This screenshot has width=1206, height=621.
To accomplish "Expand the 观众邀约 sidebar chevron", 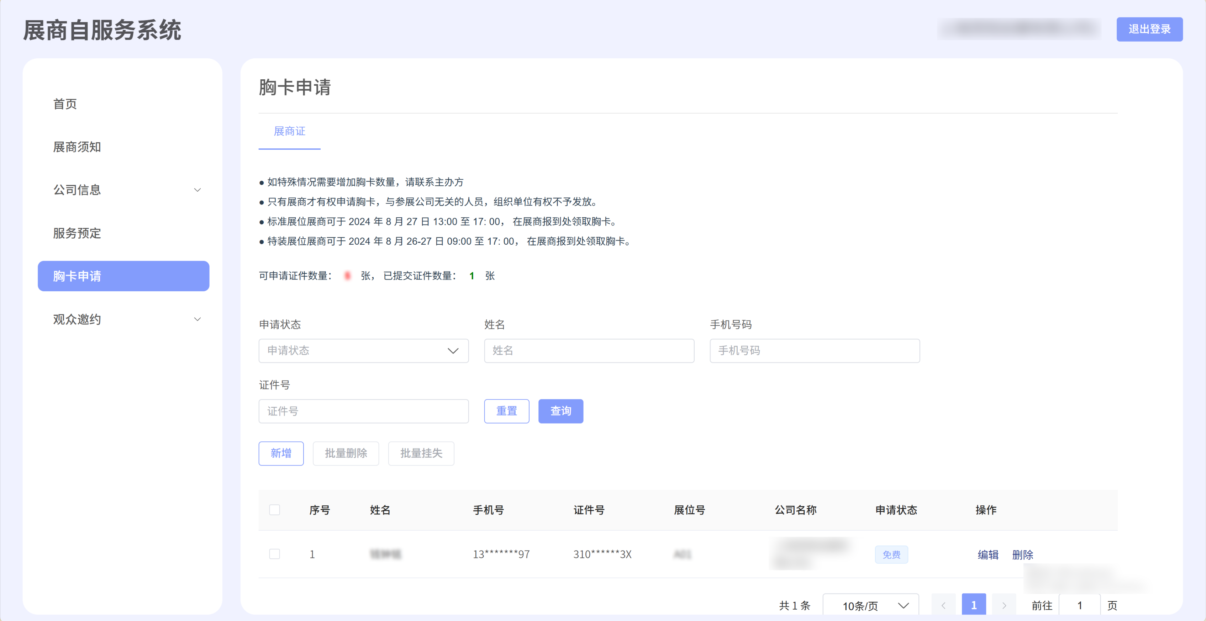I will tap(197, 319).
